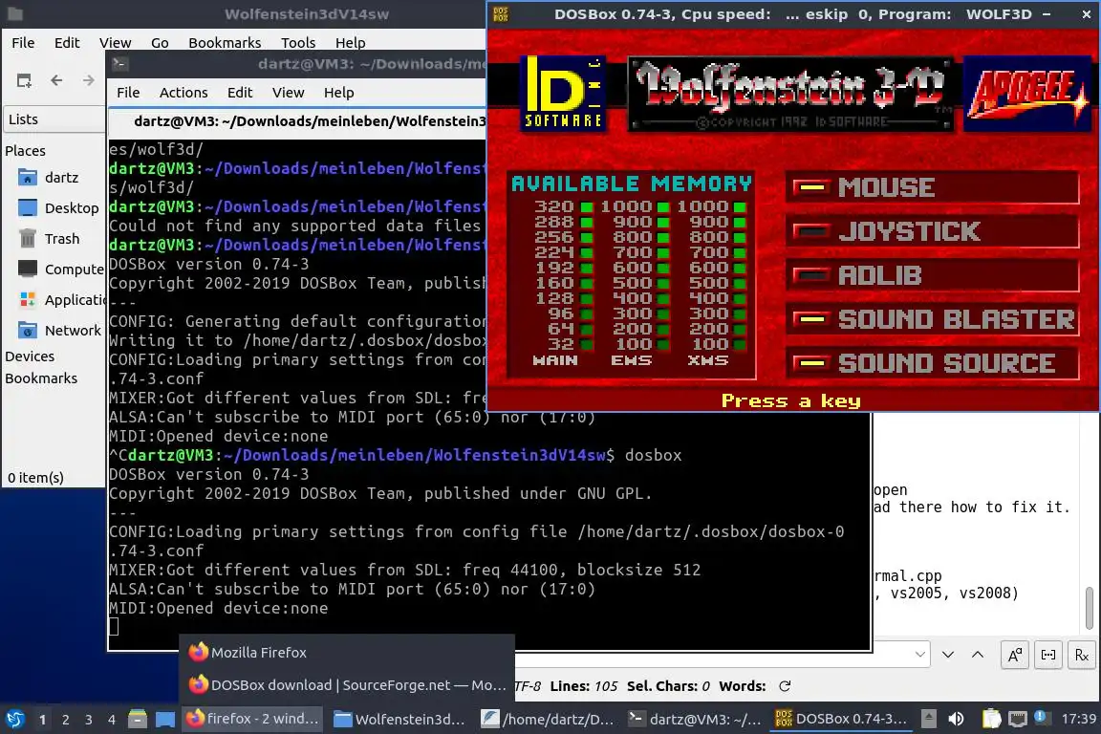Open file manager Help menu
The height and width of the screenshot is (734, 1101).
351,43
